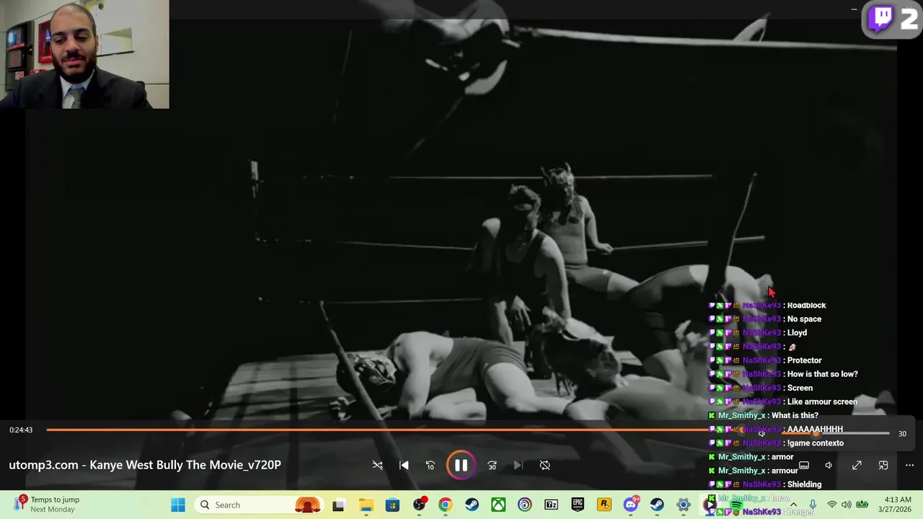Screen dimensions: 923x519
Task: Skip forward 30 seconds
Action: [x=492, y=465]
